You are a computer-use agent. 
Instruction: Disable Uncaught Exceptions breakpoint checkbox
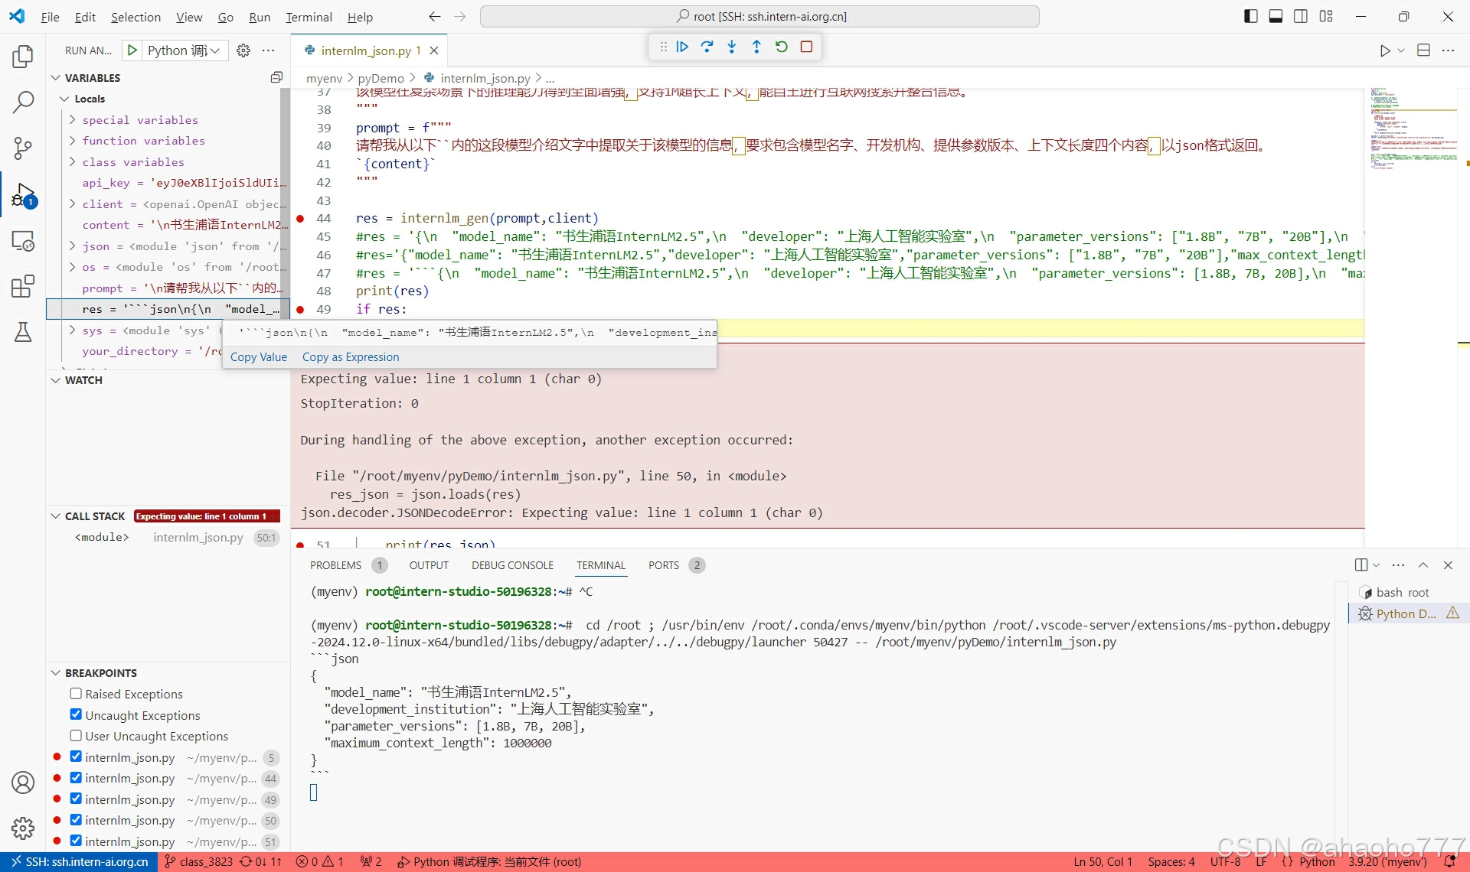[76, 714]
